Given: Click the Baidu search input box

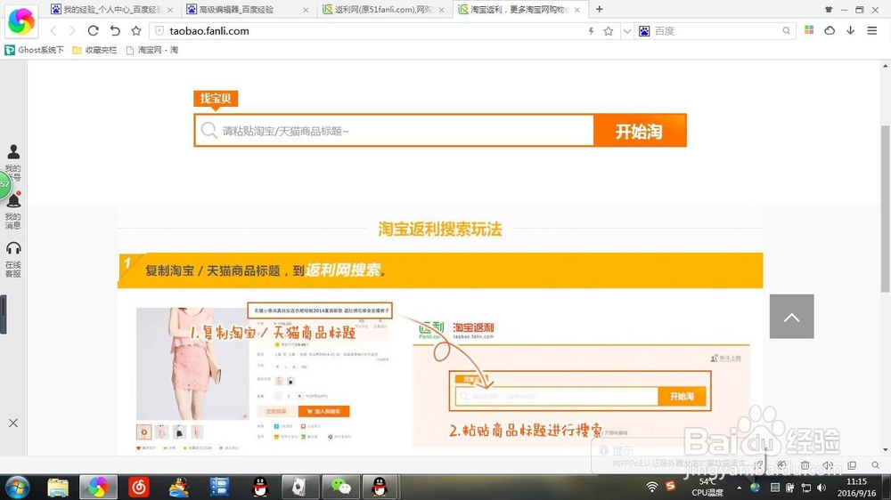Looking at the screenshot, I should (716, 31).
